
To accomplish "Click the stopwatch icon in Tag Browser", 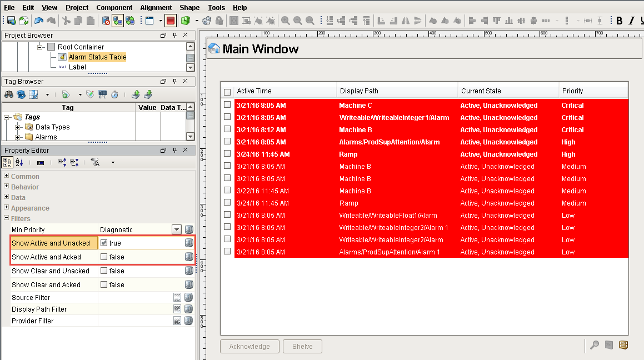I will [x=114, y=94].
